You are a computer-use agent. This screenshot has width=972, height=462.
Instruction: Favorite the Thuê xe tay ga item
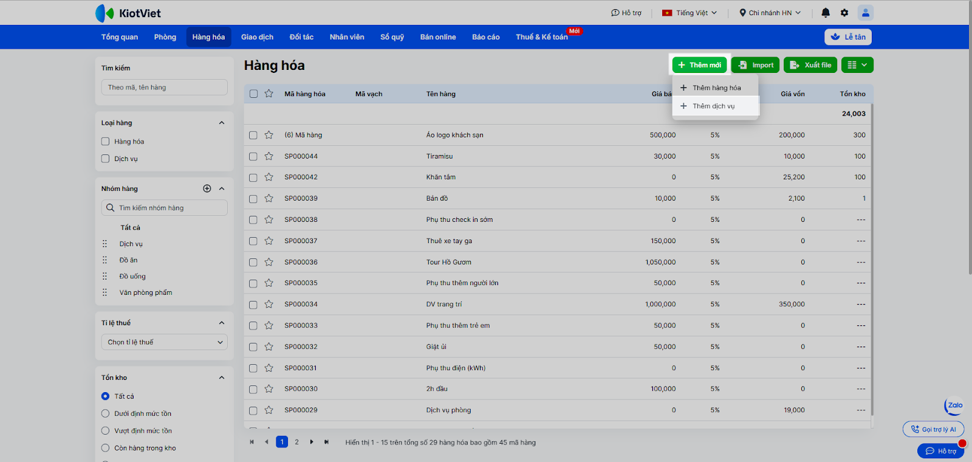coord(269,241)
